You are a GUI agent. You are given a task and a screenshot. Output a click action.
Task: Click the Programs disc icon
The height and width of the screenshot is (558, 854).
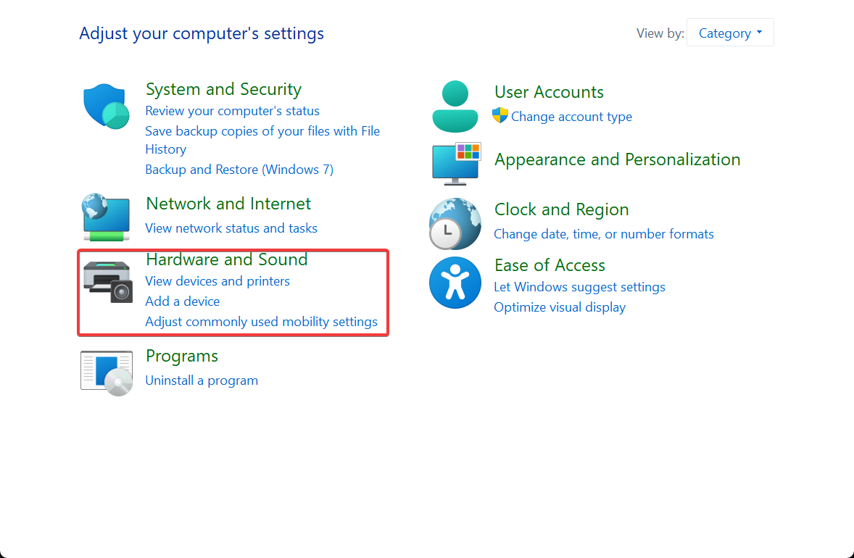[107, 373]
